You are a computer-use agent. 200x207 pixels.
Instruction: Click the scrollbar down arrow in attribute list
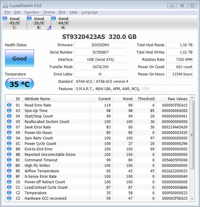coord(192,199)
